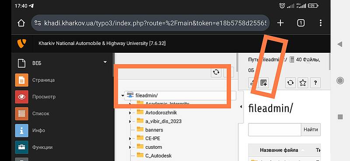Open the browser three-dot menu
The image size is (350, 161).
321,23
